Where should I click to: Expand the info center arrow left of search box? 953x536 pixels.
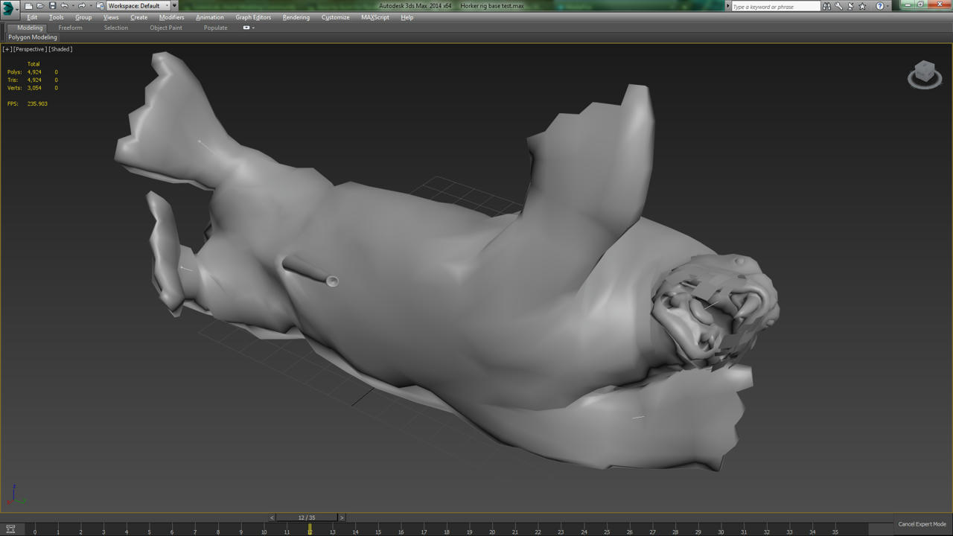(728, 6)
